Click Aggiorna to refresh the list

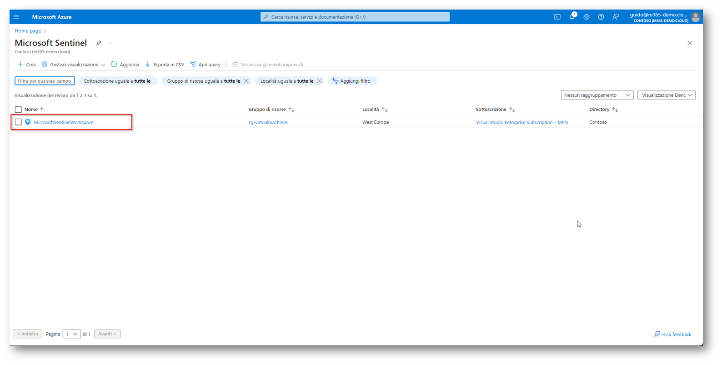click(125, 65)
